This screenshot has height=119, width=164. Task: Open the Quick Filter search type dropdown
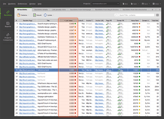point(117,15)
